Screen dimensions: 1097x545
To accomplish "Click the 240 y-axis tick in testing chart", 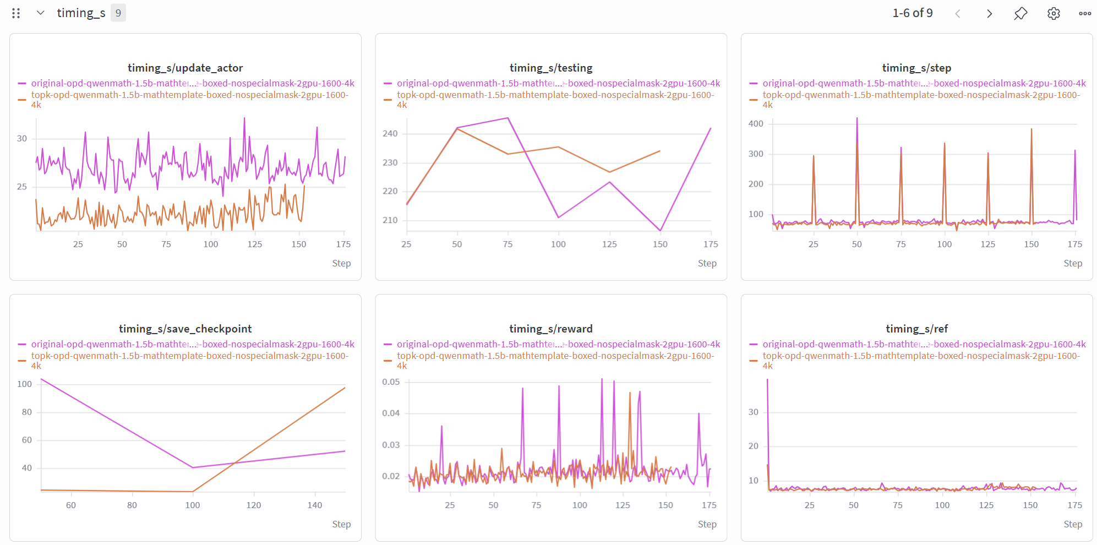I will point(390,134).
